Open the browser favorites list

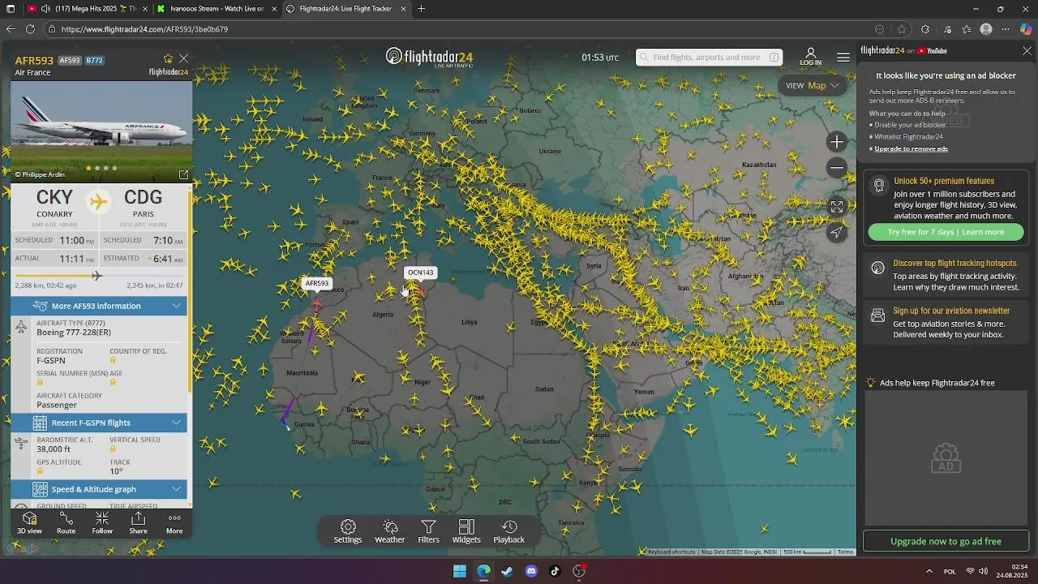(966, 29)
